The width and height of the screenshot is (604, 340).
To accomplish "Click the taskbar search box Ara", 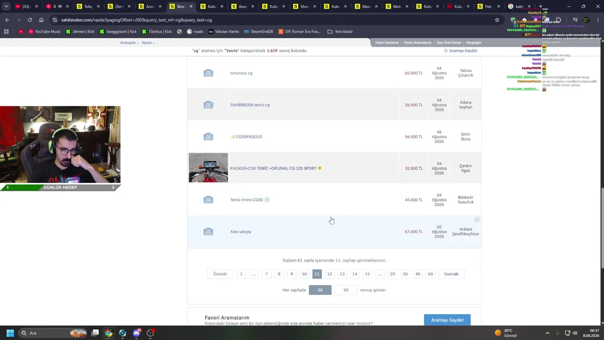I will (x=53, y=333).
